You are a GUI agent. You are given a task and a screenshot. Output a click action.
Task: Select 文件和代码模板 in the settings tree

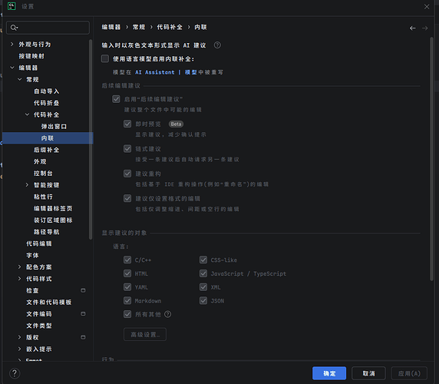click(49, 303)
